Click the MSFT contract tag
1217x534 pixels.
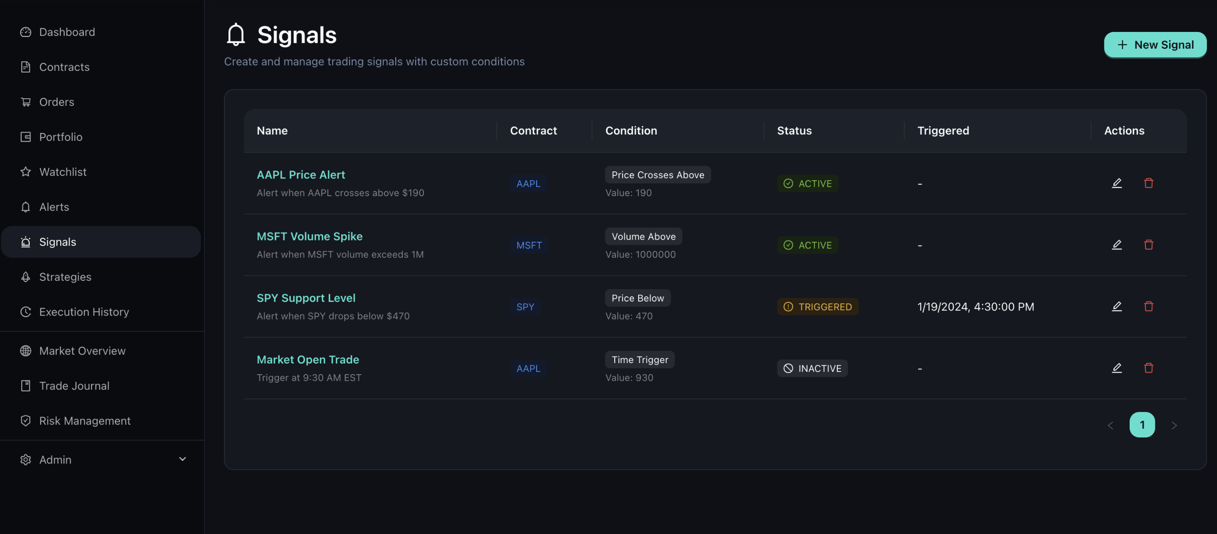tap(529, 245)
